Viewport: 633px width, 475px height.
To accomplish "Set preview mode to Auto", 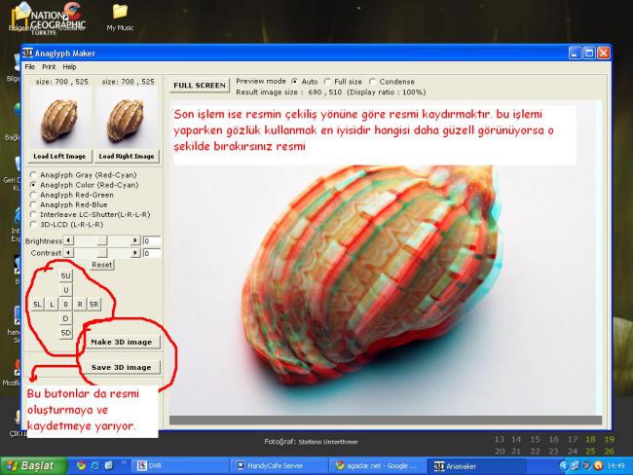I will point(295,82).
